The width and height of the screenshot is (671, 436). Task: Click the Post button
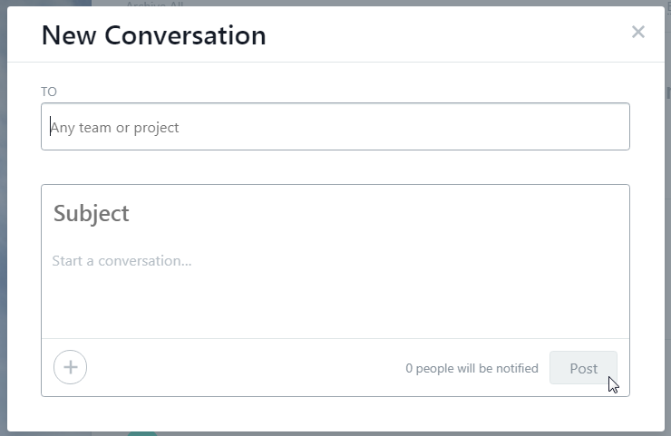[583, 368]
